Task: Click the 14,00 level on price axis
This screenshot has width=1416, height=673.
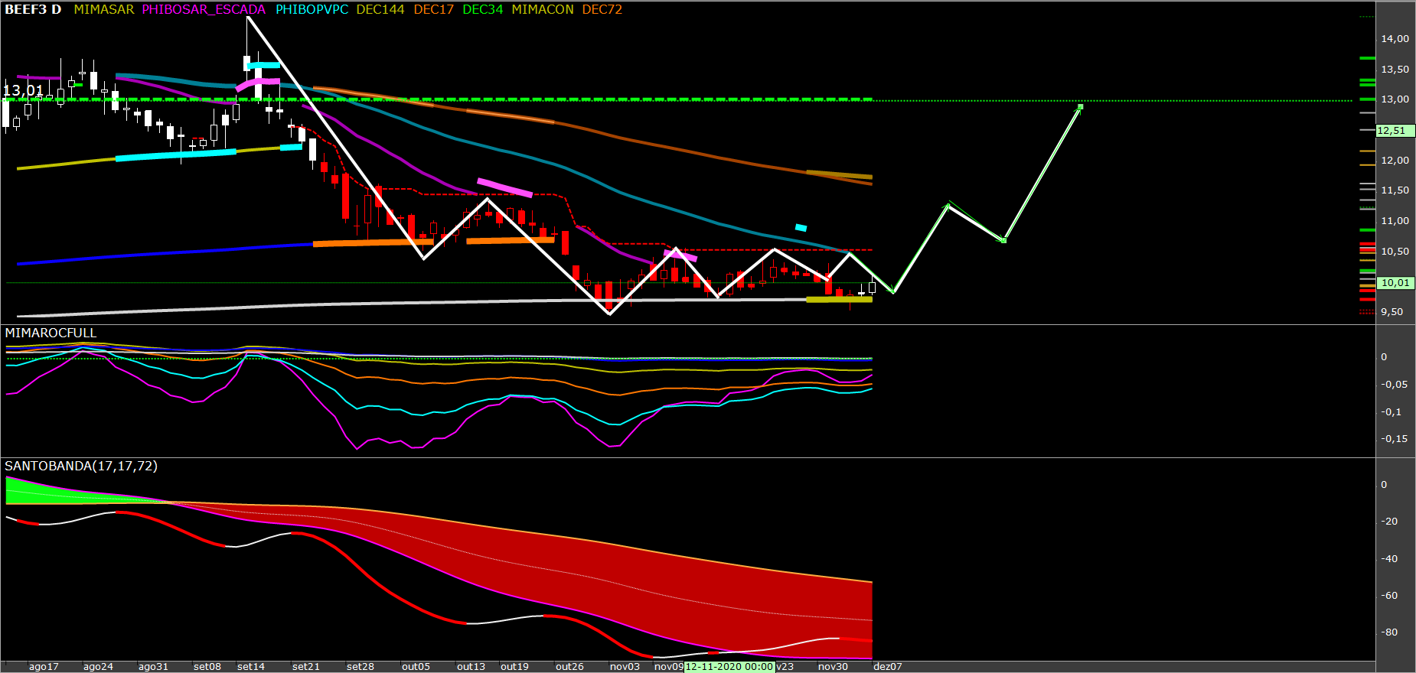Action: point(1395,39)
